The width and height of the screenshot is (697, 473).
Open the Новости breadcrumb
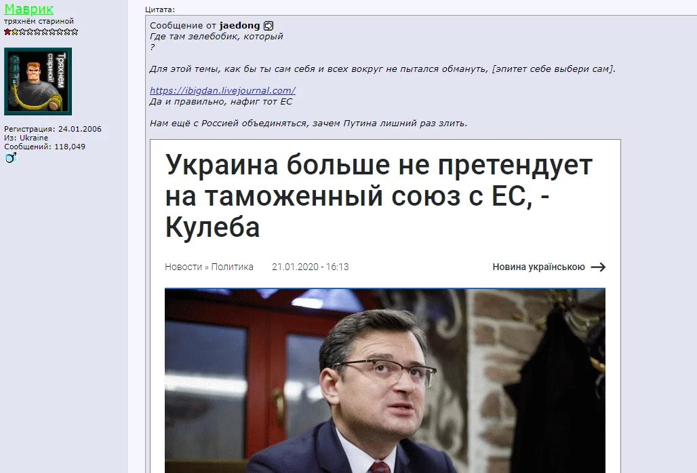pos(183,267)
